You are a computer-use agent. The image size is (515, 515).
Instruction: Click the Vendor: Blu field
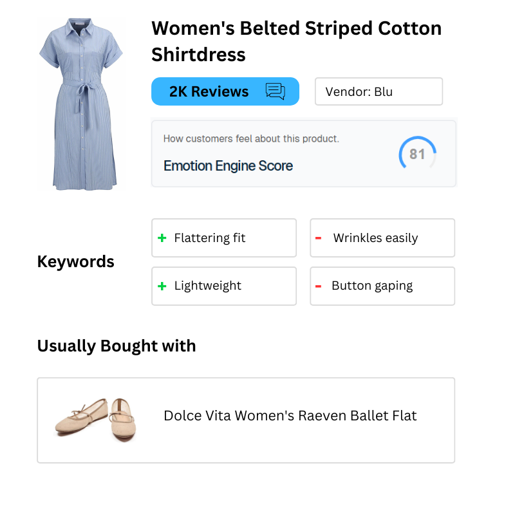379,91
